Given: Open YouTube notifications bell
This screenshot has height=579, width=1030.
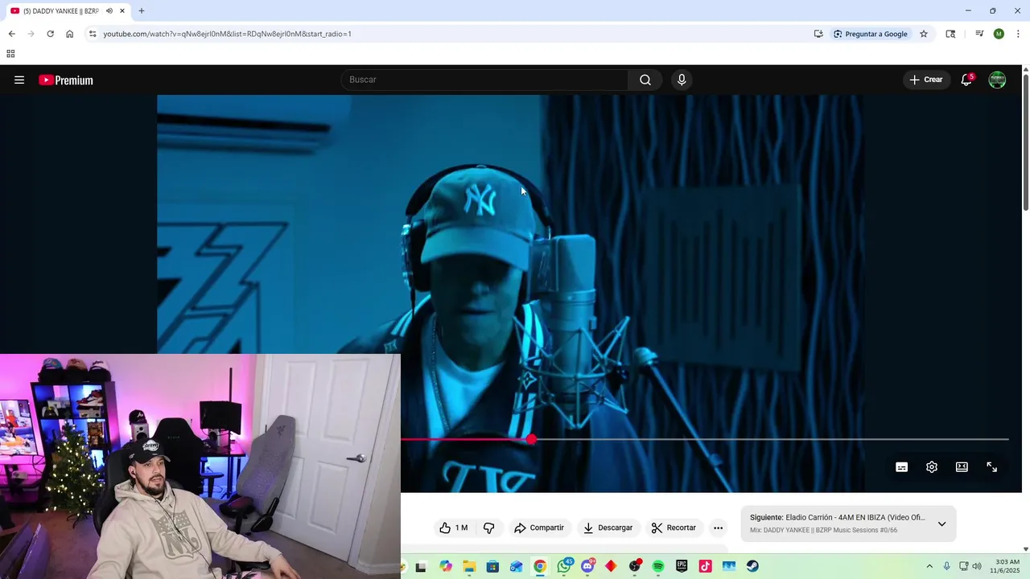Looking at the screenshot, I should tap(966, 80).
